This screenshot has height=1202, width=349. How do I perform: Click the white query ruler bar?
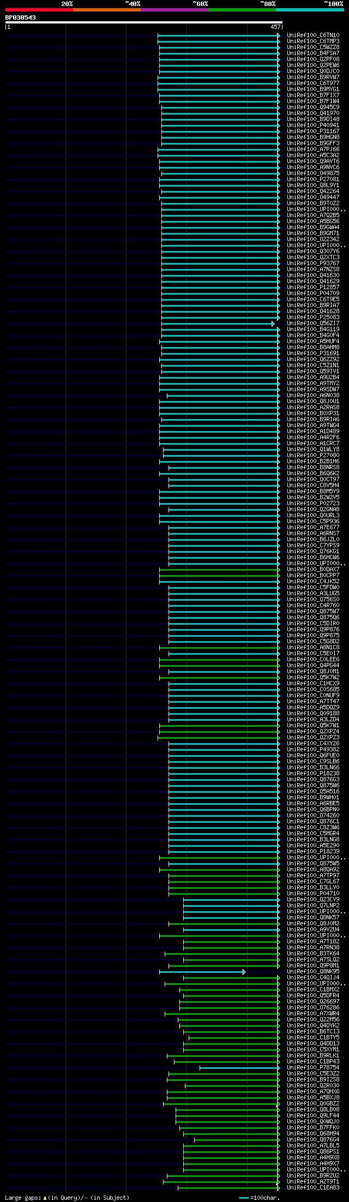point(143,22)
